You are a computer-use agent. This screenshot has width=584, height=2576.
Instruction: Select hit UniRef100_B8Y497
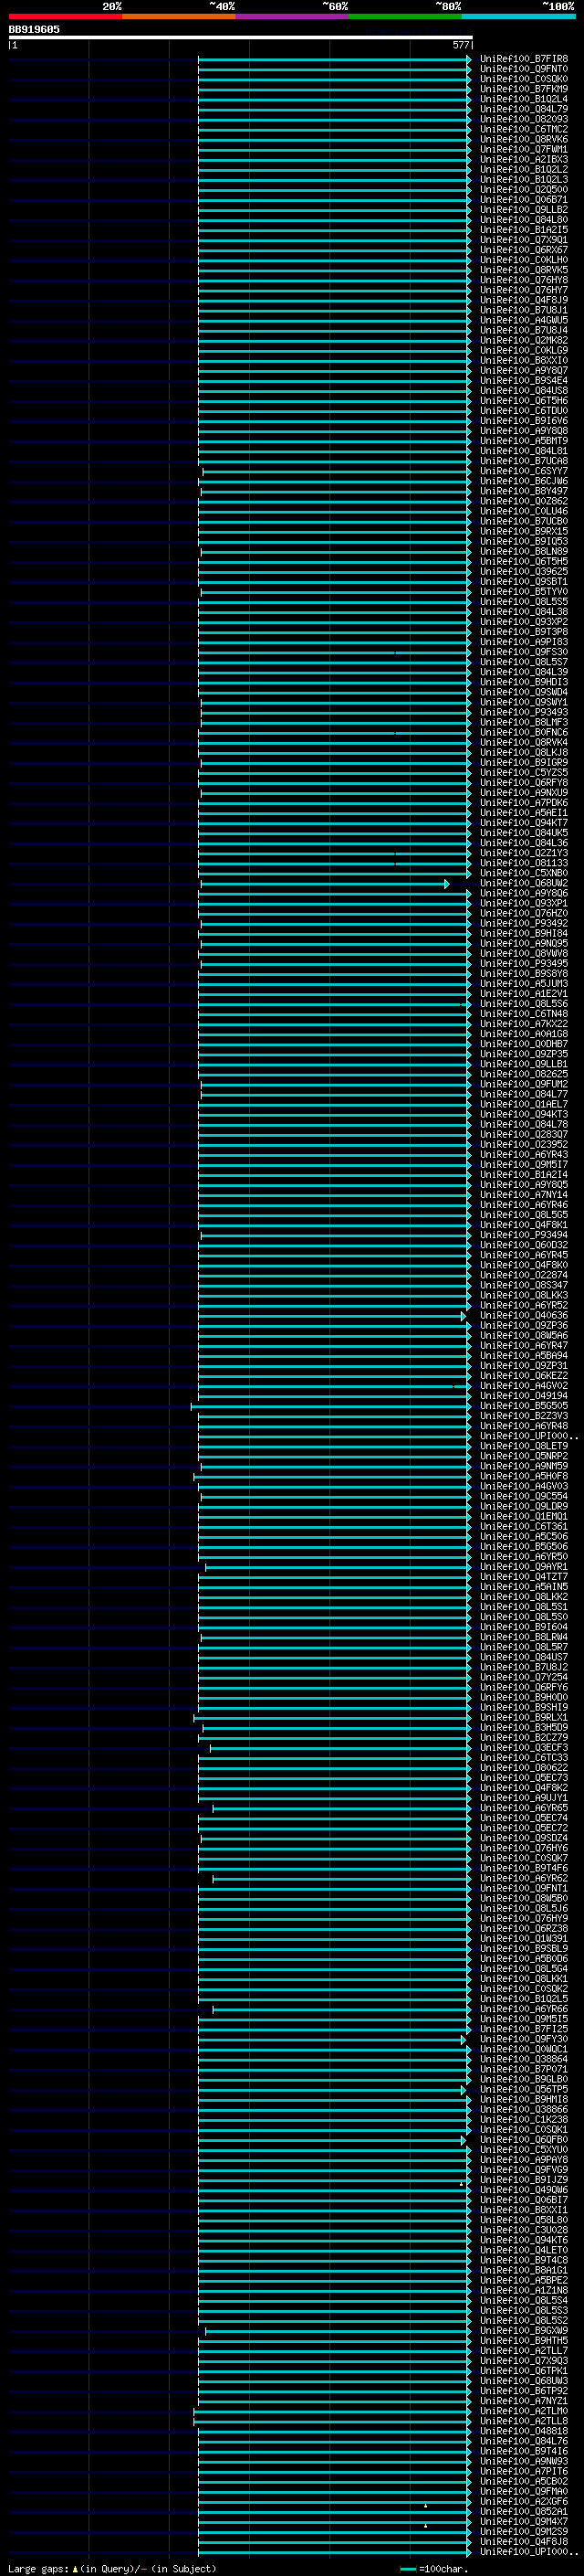pos(524,491)
